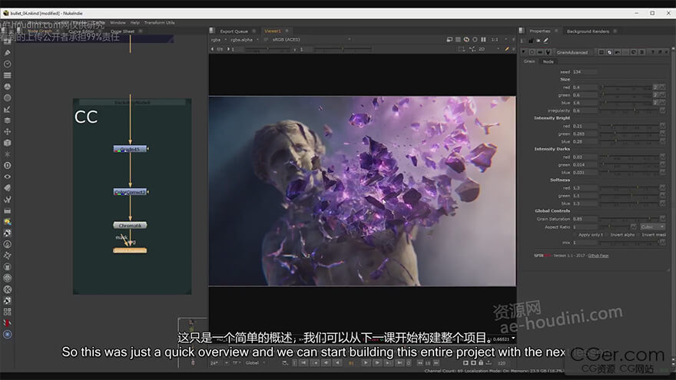This screenshot has height=380, width=676.
Task: Click the play backward button in timeline
Action: click(337, 363)
